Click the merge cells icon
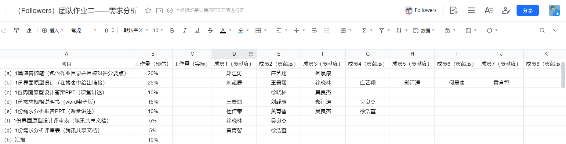This screenshot has width=566, height=144. [327, 30]
